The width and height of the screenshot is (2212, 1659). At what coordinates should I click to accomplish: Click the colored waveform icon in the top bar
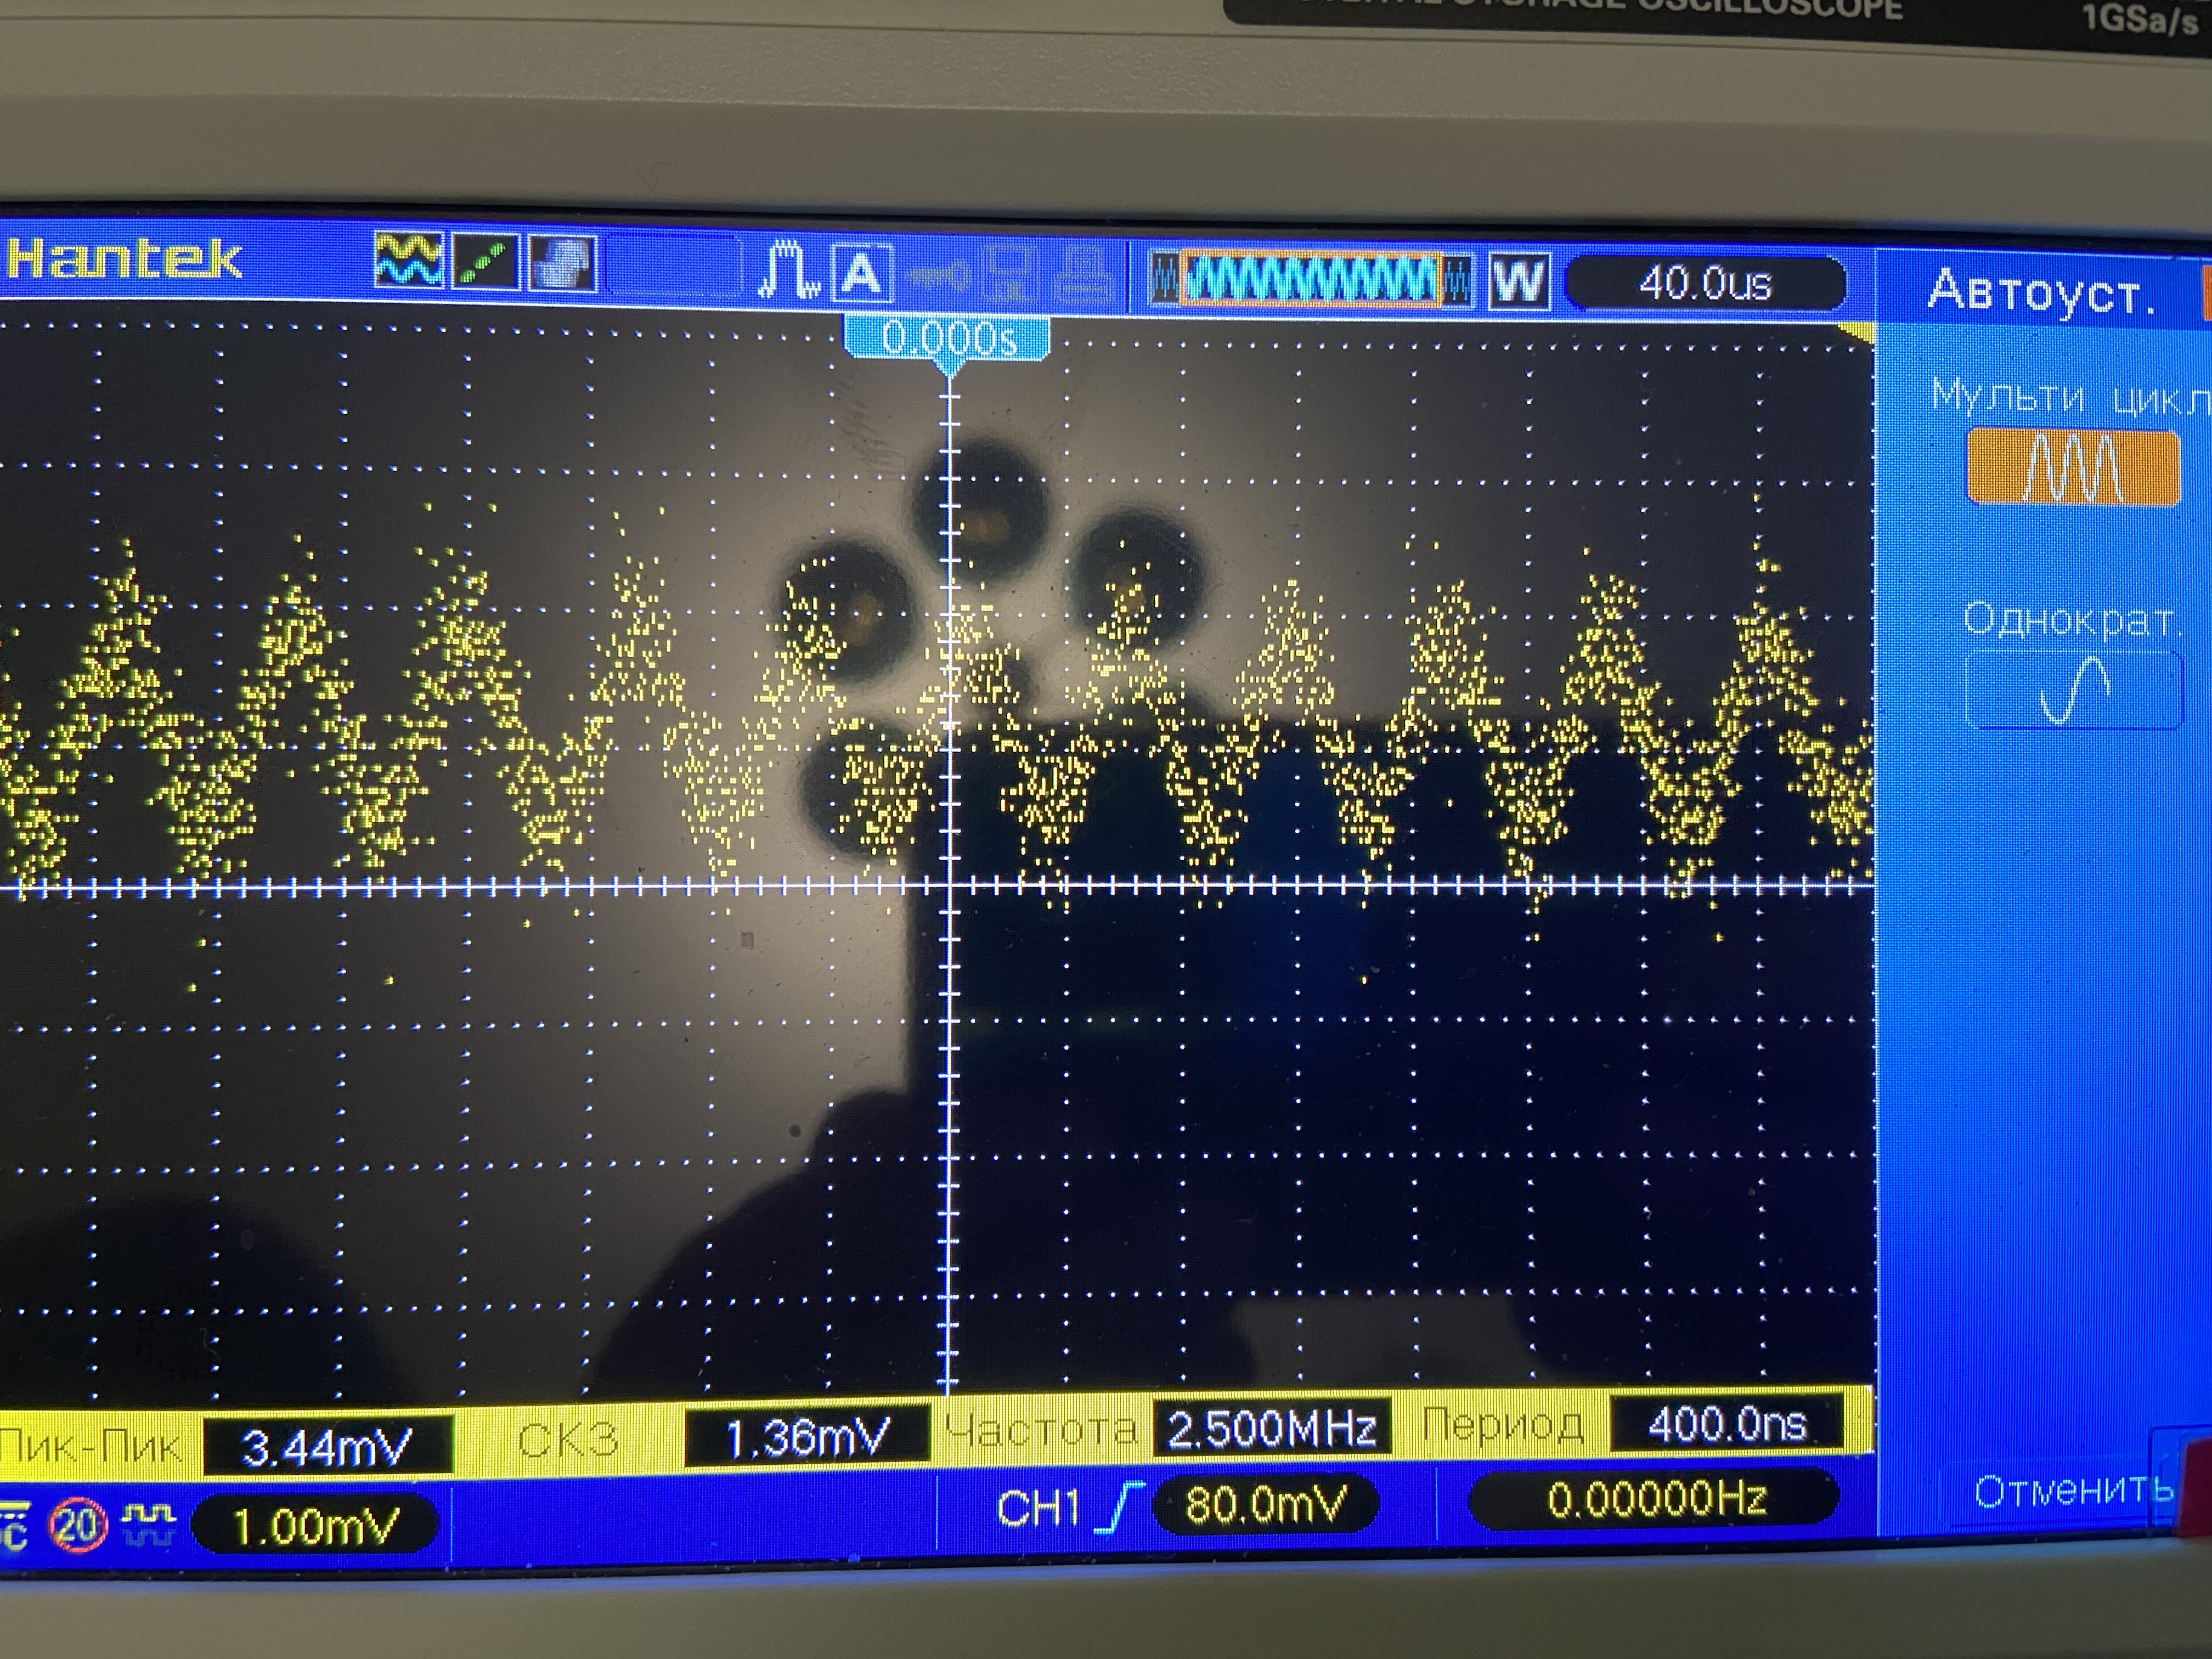click(x=408, y=260)
